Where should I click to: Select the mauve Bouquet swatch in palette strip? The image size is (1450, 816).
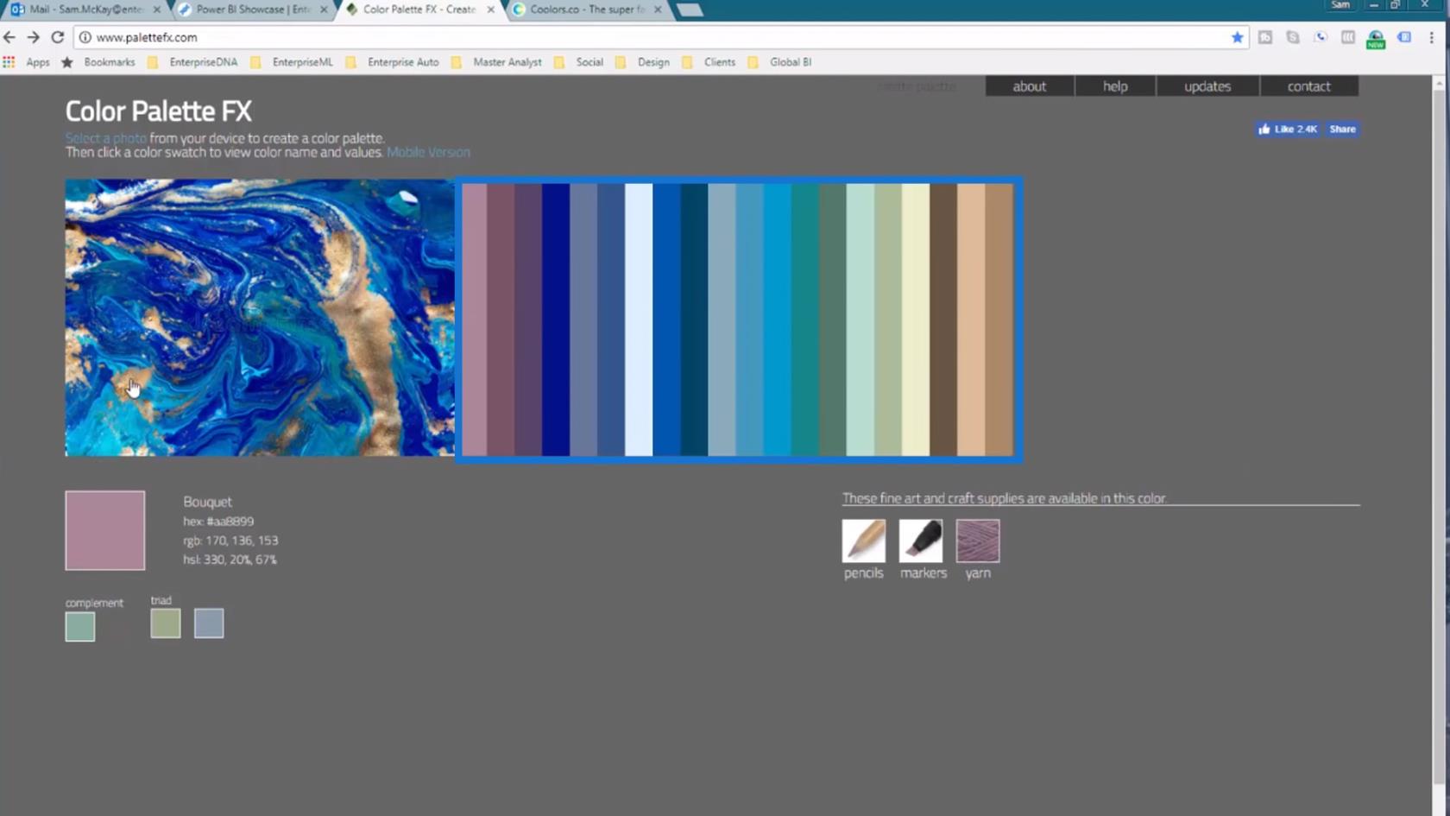(474, 319)
